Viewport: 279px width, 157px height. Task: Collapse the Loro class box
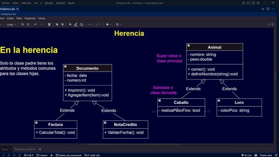coord(219,101)
